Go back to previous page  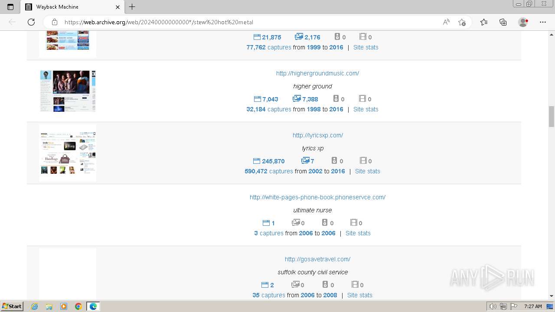pyautogui.click(x=12, y=22)
